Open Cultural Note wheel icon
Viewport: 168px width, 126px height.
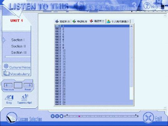click(x=6, y=66)
